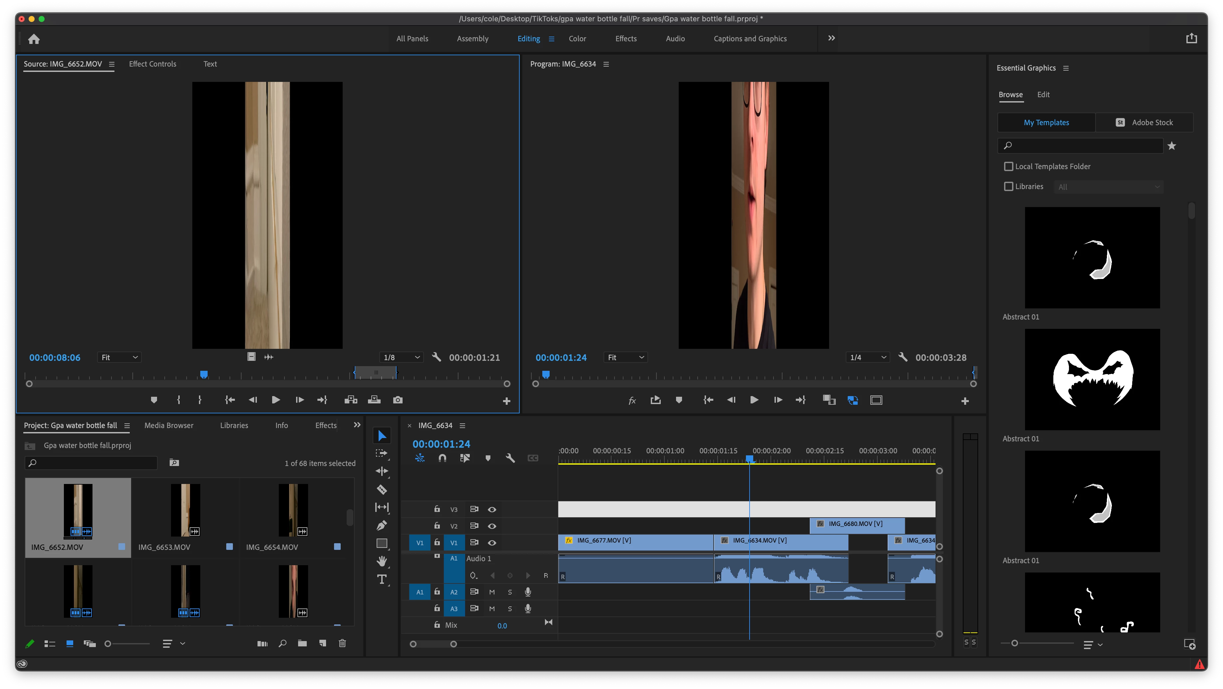1223x689 pixels.
Task: Select the Ripple Edit tool
Action: [382, 471]
